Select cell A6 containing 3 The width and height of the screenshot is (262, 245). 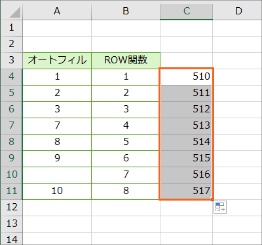[x=57, y=110]
